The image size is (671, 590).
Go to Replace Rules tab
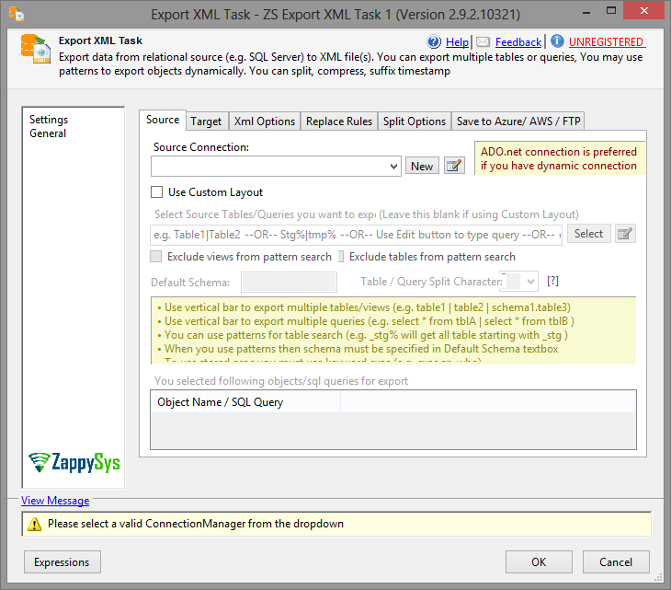pyautogui.click(x=339, y=121)
